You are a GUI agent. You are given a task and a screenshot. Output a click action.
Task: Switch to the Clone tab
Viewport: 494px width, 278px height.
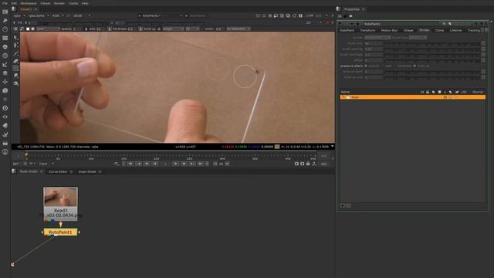pos(439,30)
